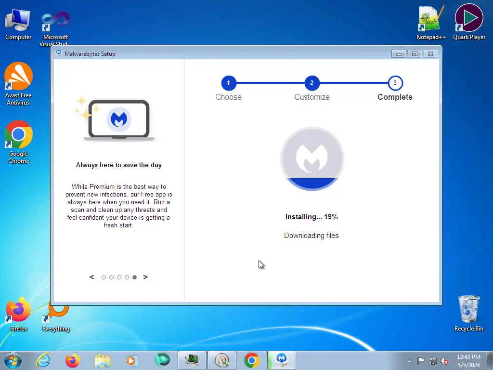This screenshot has height=370, width=493.
Task: Switch to the system monitor taskbar window
Action: (192, 360)
